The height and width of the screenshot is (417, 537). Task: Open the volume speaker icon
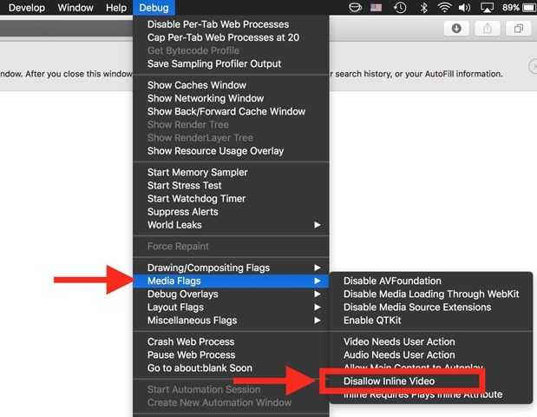(464, 8)
